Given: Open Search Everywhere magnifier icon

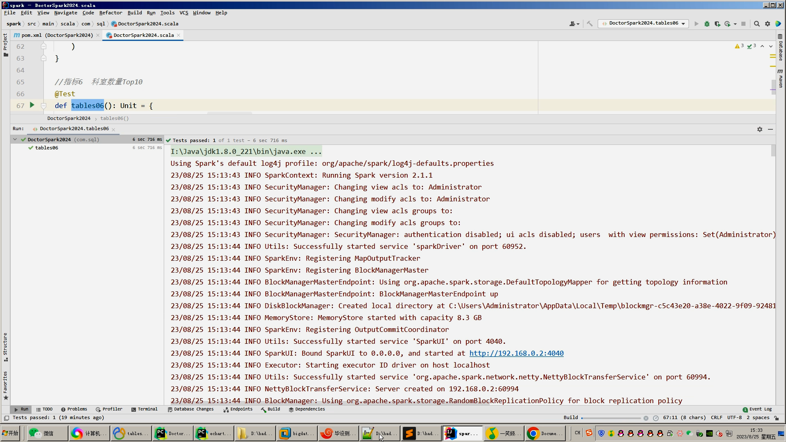Looking at the screenshot, I should coord(757,24).
